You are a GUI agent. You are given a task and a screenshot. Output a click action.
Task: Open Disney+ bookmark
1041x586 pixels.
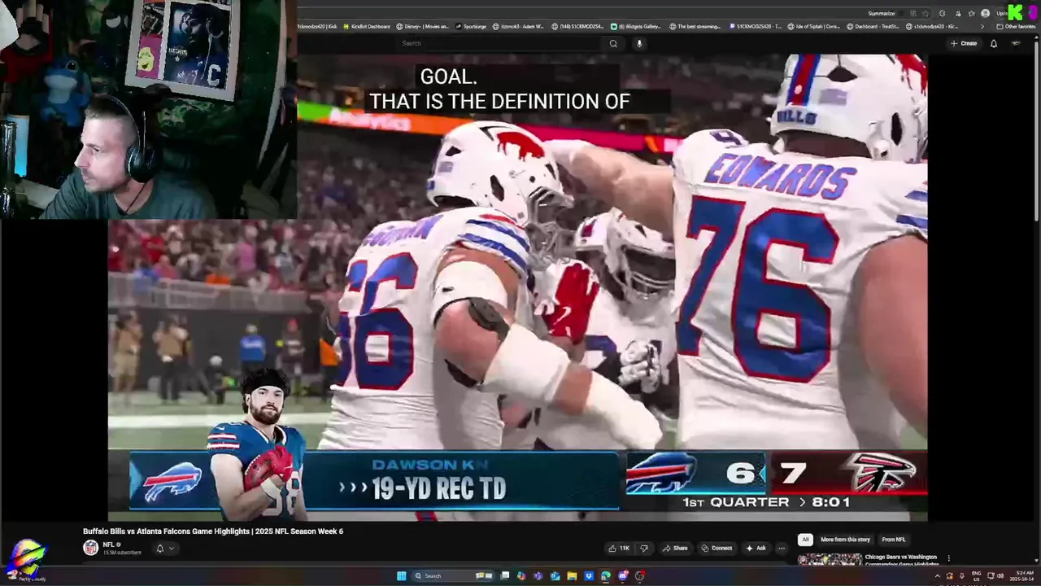coord(422,26)
